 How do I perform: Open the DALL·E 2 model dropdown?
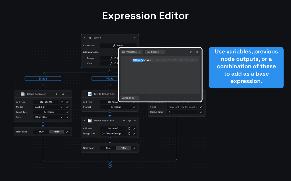(48, 107)
